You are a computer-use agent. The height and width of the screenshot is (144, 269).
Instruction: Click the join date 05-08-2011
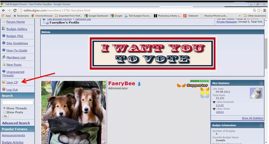coord(223,92)
